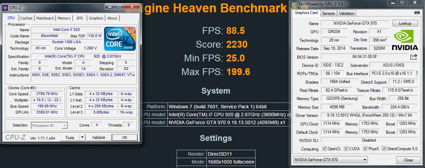Click the OK button in CPU-Z
Image resolution: width=425 pixels, height=168 pixels.
(x=125, y=137)
